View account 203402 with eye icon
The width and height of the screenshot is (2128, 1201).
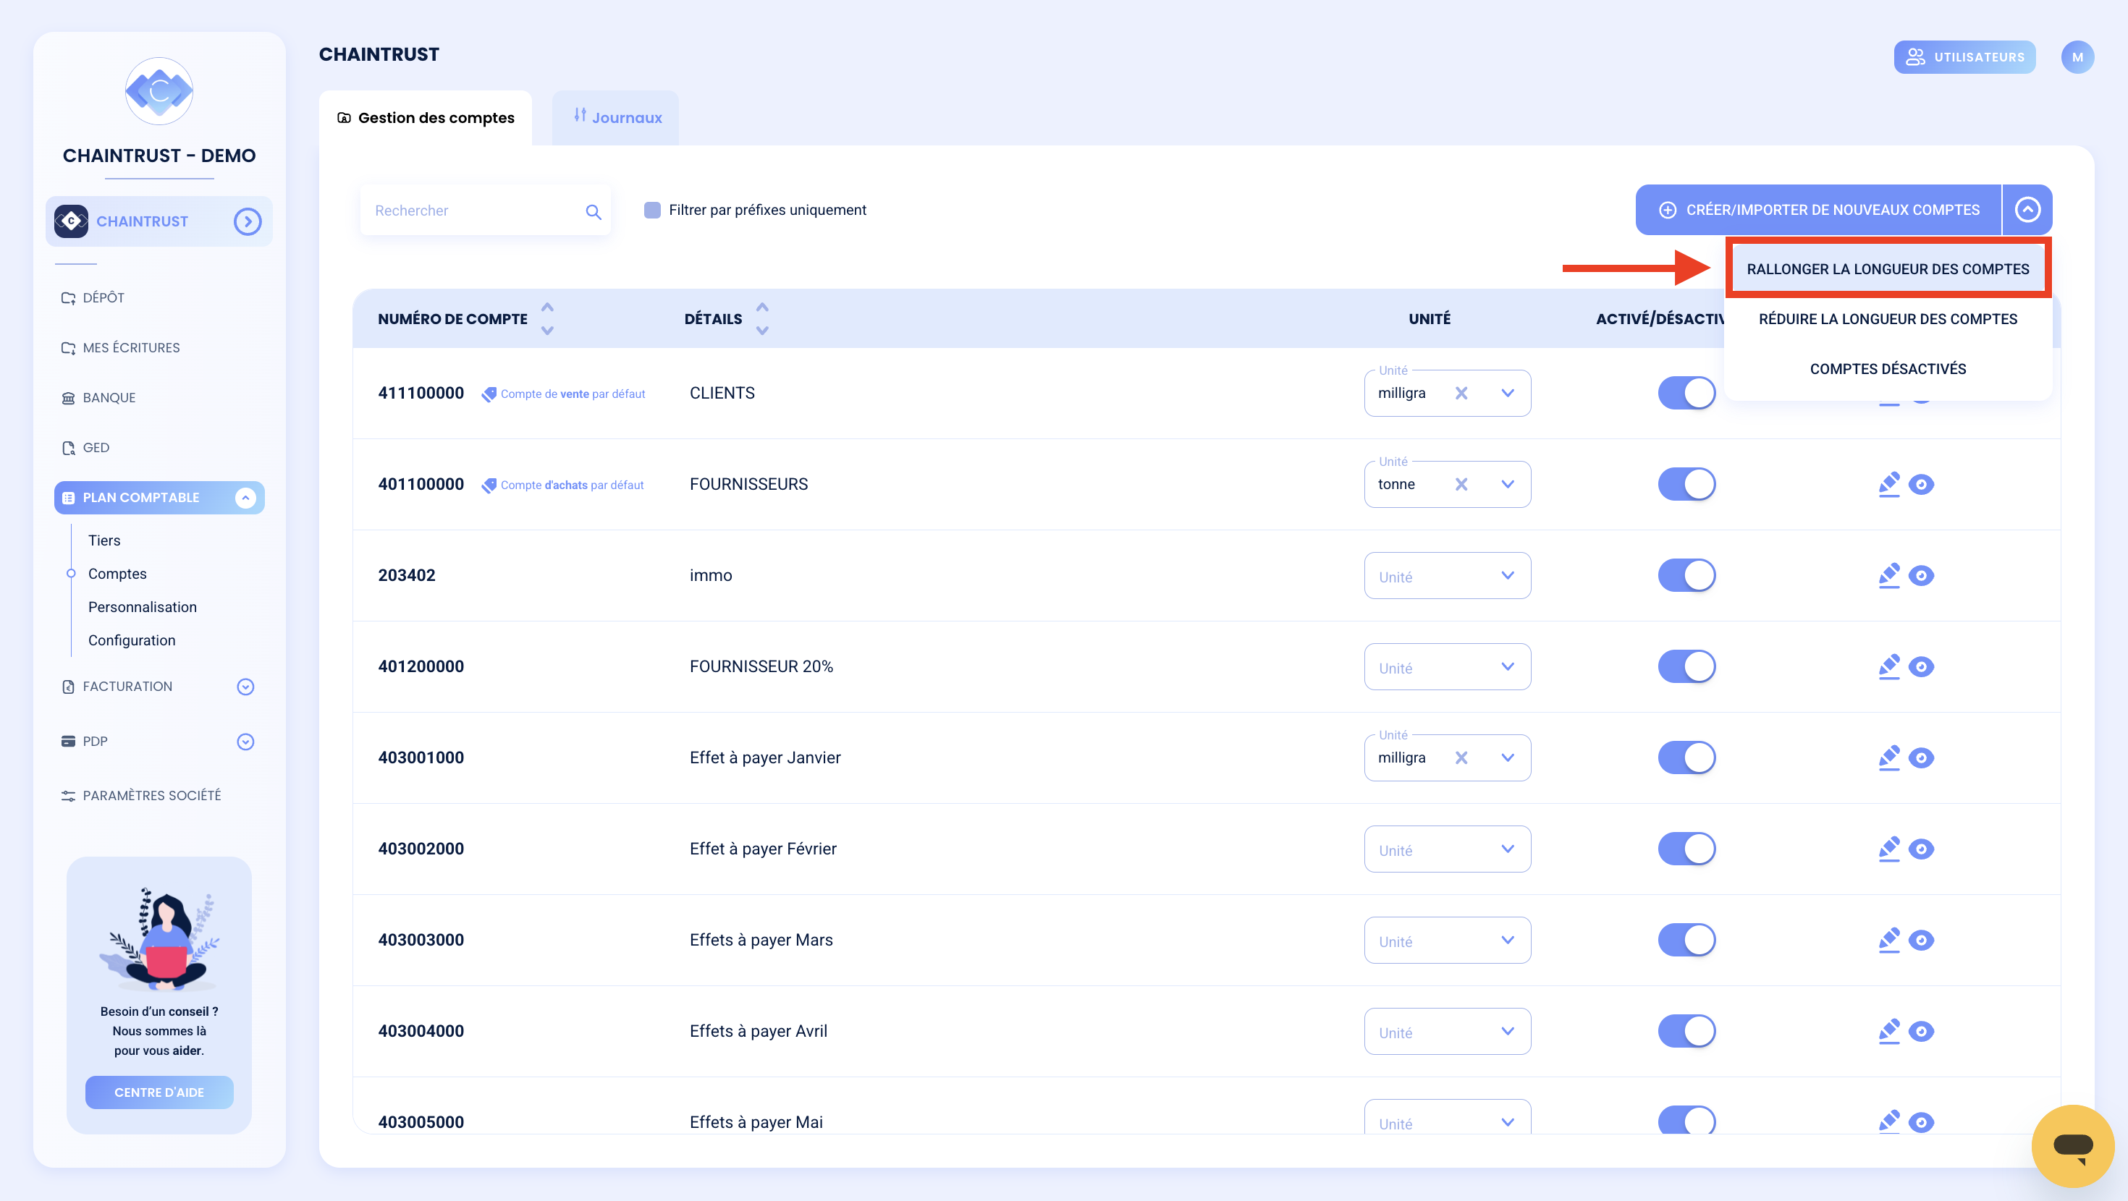(x=1921, y=576)
